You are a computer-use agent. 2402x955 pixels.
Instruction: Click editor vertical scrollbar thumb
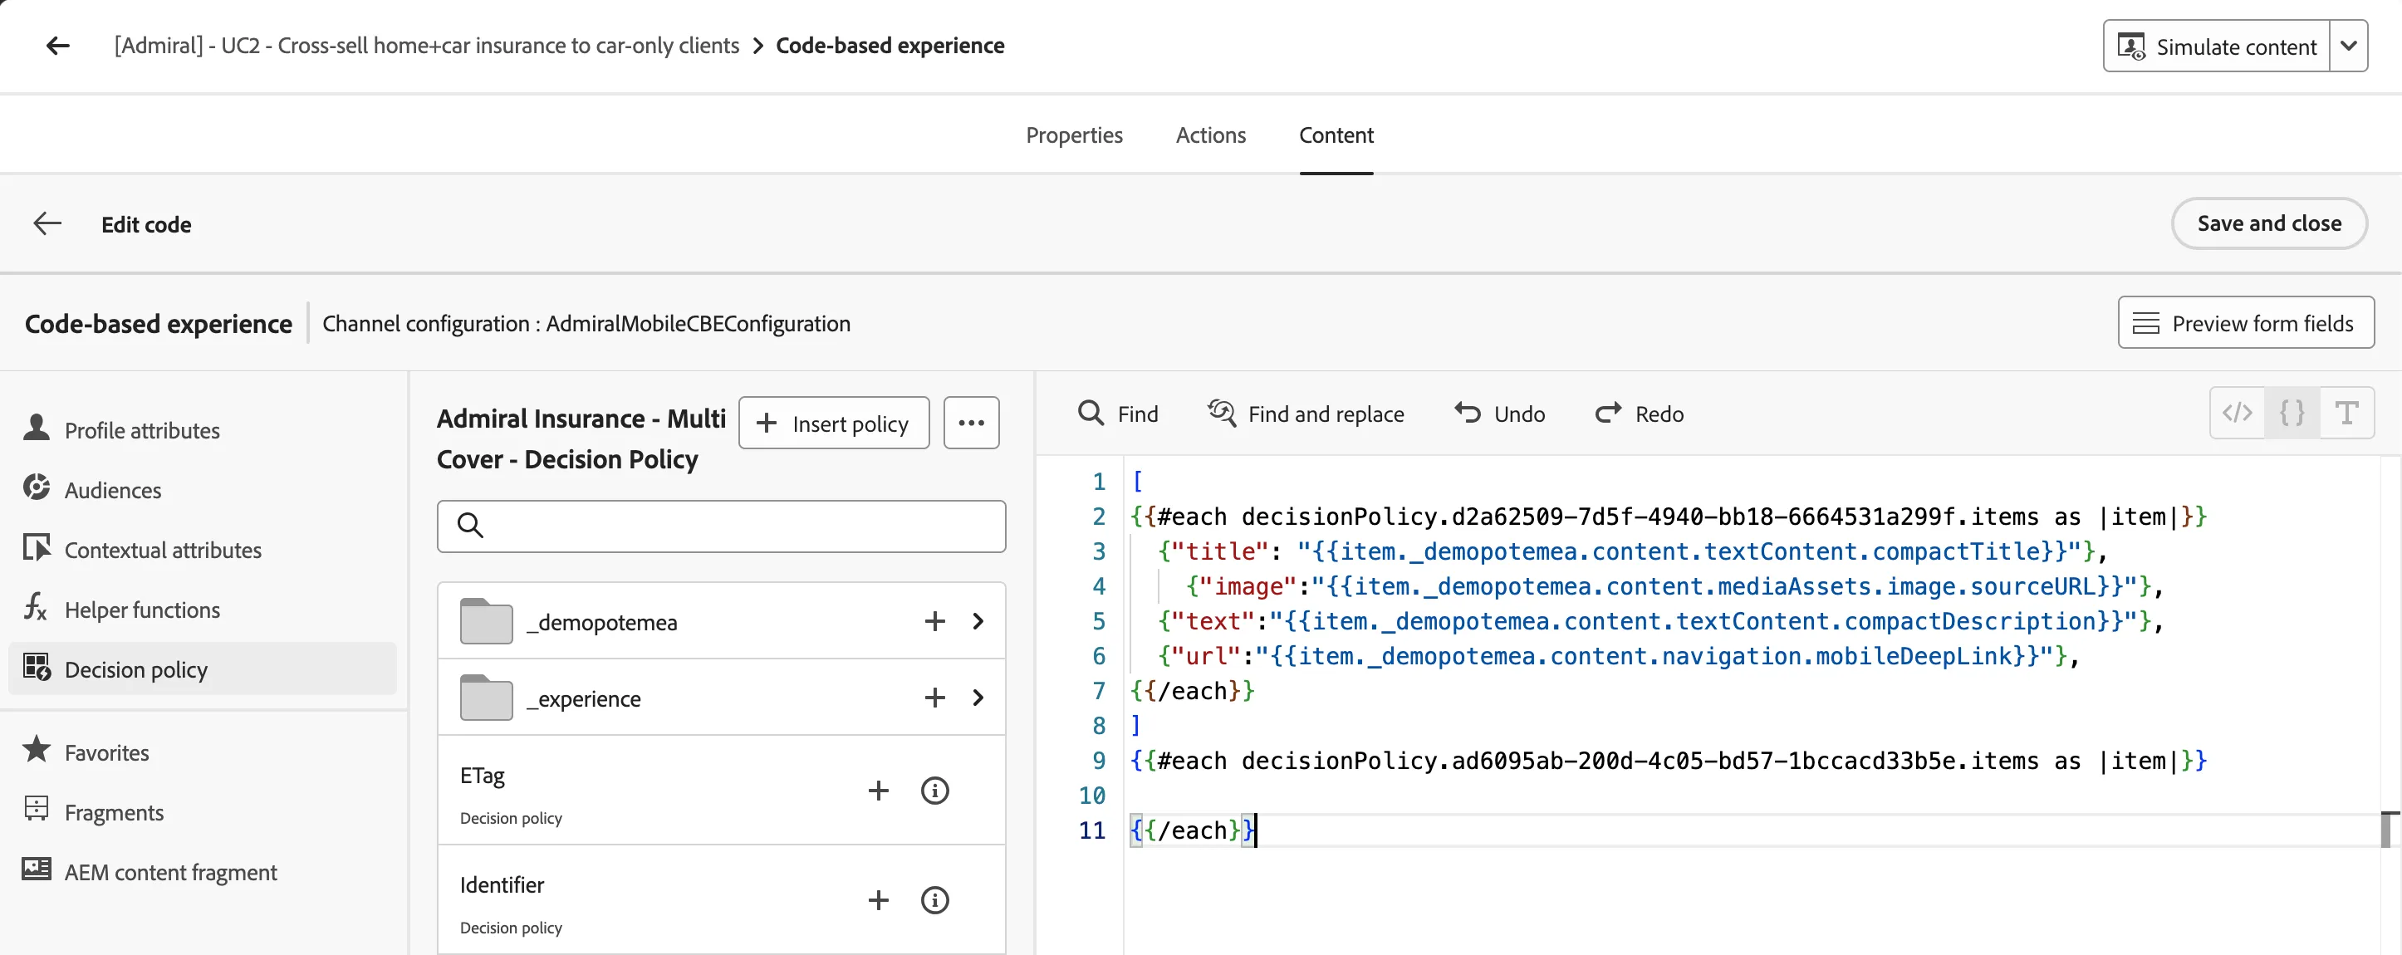click(x=2386, y=829)
